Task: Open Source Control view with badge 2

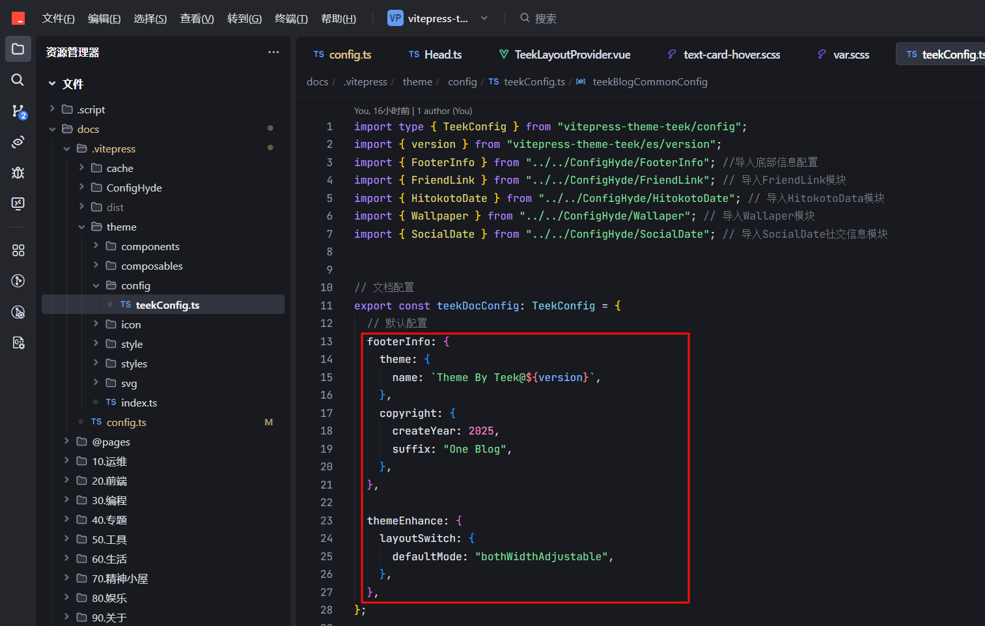Action: pyautogui.click(x=19, y=111)
